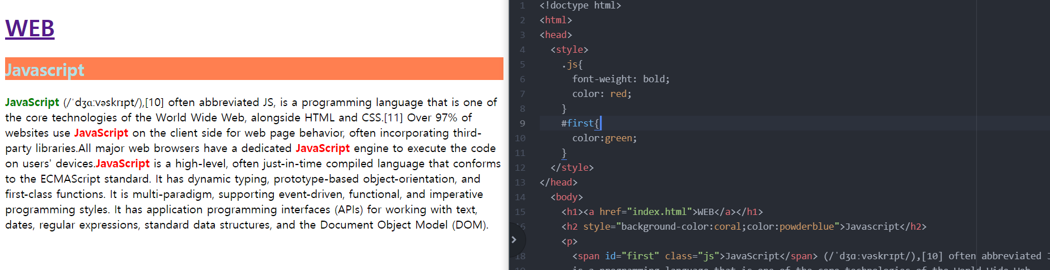This screenshot has width=1050, height=270.
Task: Click '(DOM)' at the paragraph end
Action: [x=470, y=225]
